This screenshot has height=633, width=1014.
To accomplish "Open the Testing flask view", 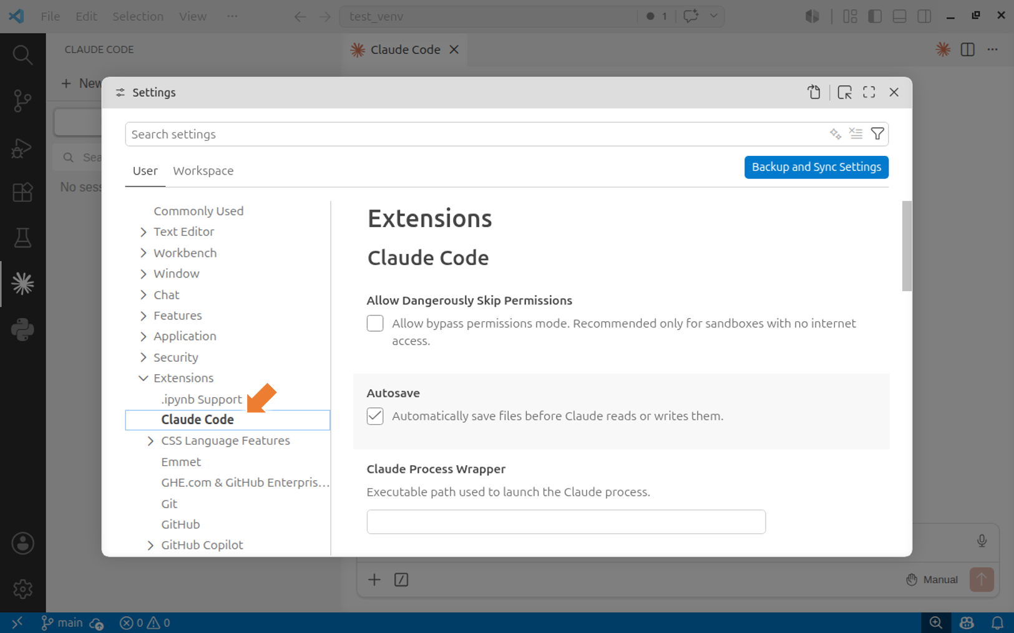I will (22, 238).
